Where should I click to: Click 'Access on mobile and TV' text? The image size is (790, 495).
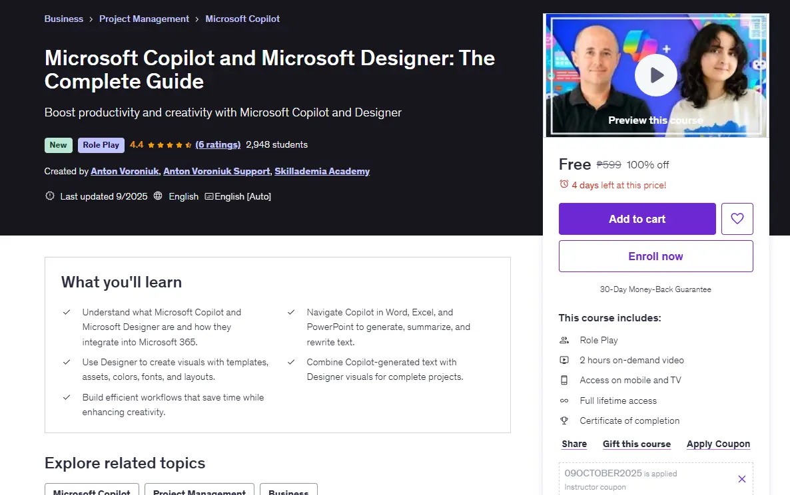[x=630, y=381]
